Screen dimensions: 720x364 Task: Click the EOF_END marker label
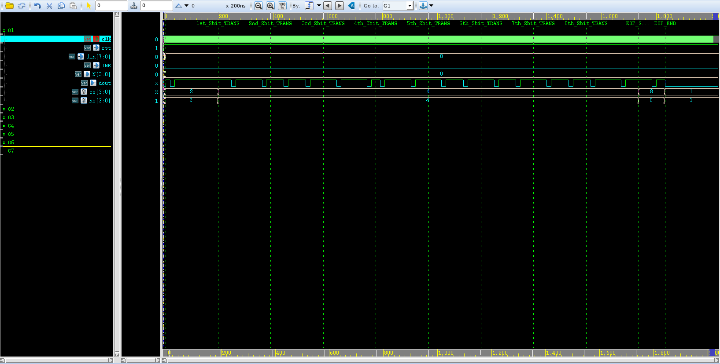665,23
